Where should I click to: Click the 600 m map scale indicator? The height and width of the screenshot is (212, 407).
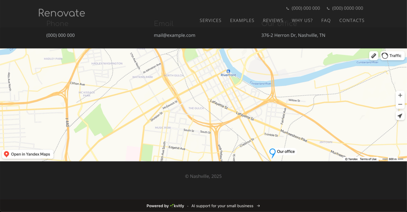tap(393, 159)
